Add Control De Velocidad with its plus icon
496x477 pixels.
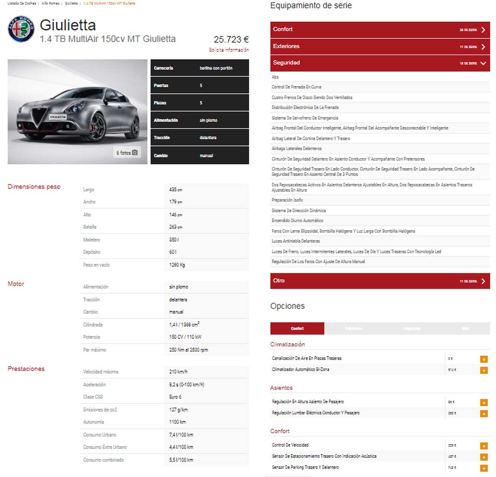[484, 446]
